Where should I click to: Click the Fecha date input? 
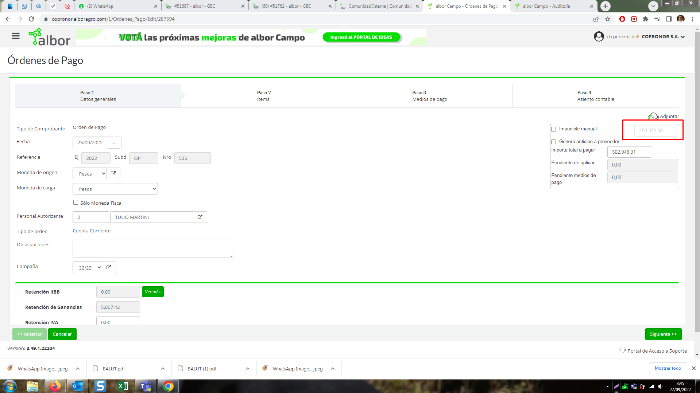(90, 143)
